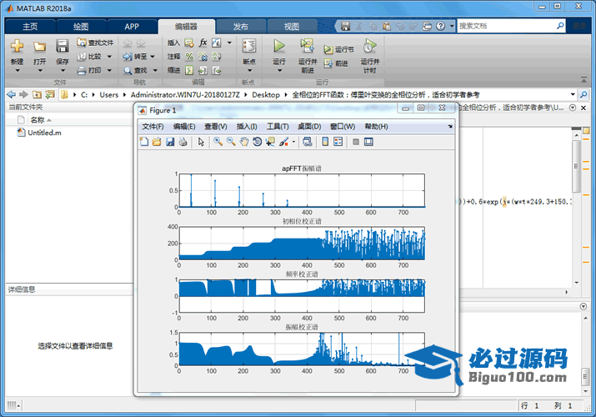Open 帮助(H) menu in Figure 1
This screenshot has height=417, width=596.
click(376, 127)
